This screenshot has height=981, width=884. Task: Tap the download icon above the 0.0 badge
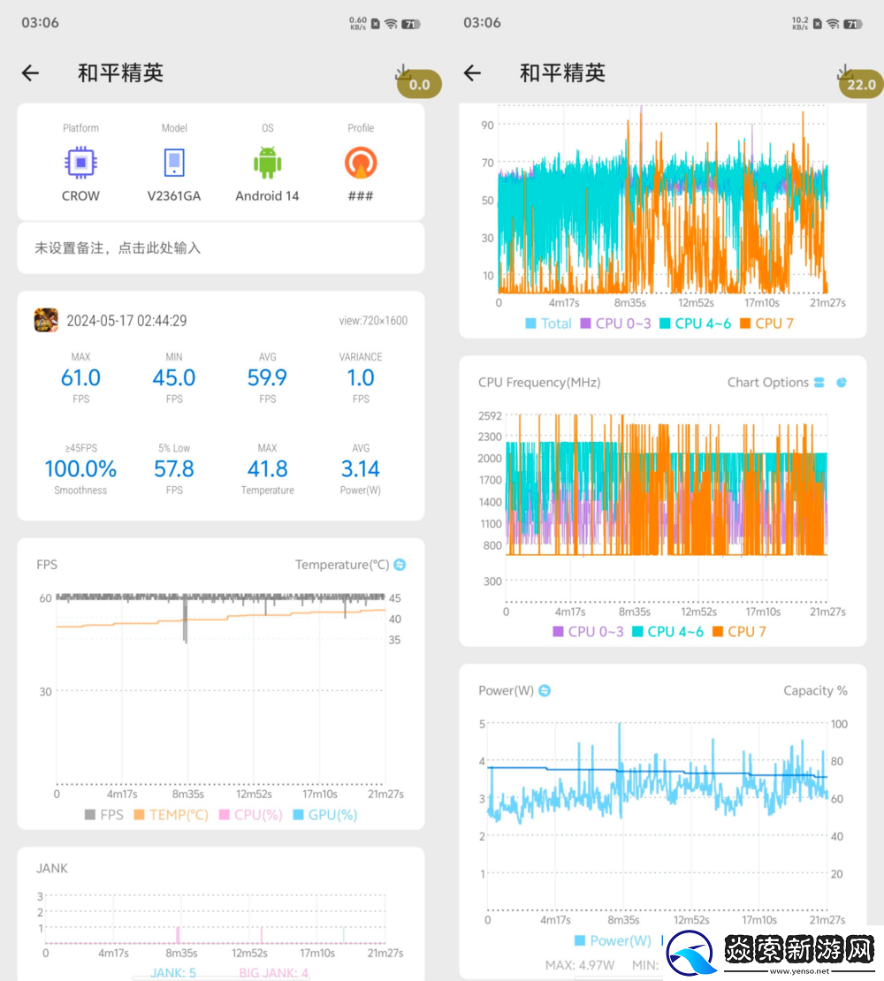coord(403,71)
